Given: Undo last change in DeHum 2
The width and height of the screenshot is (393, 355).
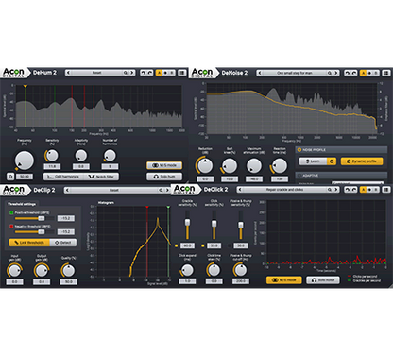Looking at the screenshot, I should [144, 73].
